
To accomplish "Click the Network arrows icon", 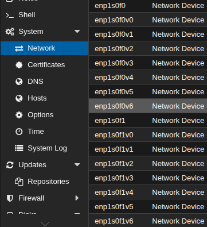I will tap(19, 48).
